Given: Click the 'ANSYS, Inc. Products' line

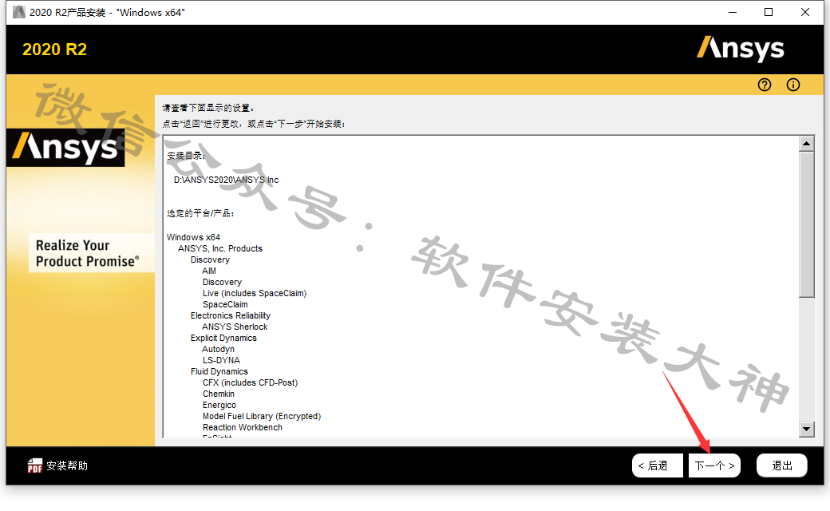Looking at the screenshot, I should (220, 248).
